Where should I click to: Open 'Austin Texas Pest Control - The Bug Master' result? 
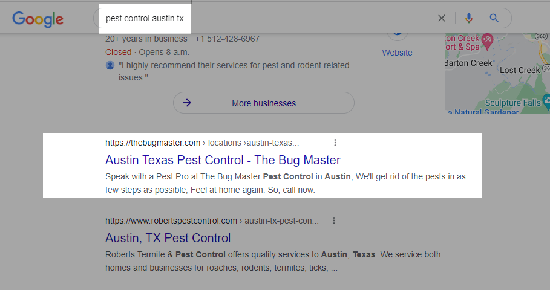[223, 160]
